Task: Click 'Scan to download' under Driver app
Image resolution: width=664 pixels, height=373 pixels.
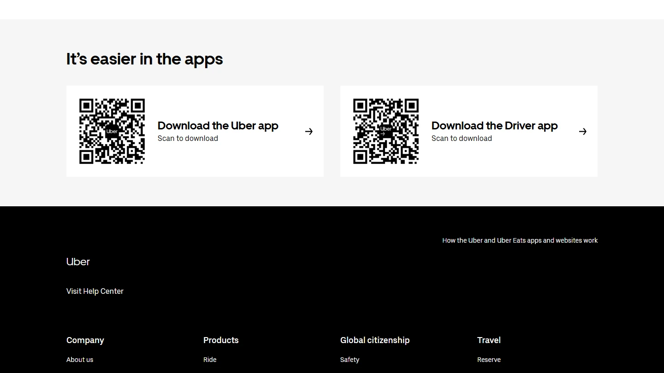Action: 462,139
